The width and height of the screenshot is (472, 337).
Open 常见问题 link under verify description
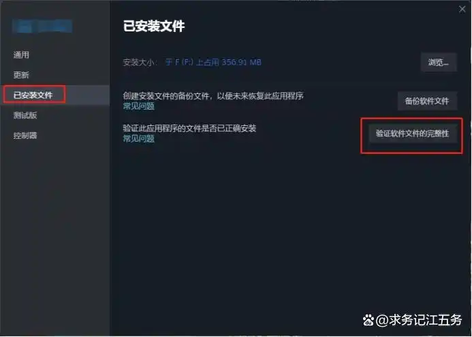coord(139,139)
